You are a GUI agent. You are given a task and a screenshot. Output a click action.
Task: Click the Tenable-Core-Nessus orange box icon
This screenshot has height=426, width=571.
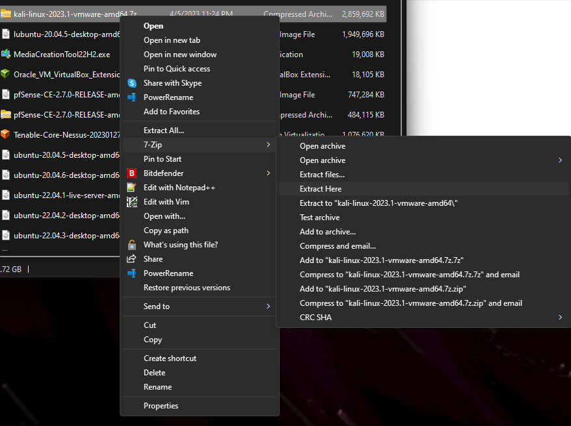[x=5, y=134]
